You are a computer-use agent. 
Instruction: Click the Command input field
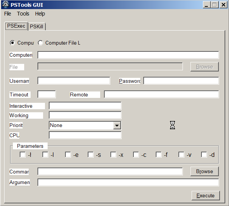point(110,171)
